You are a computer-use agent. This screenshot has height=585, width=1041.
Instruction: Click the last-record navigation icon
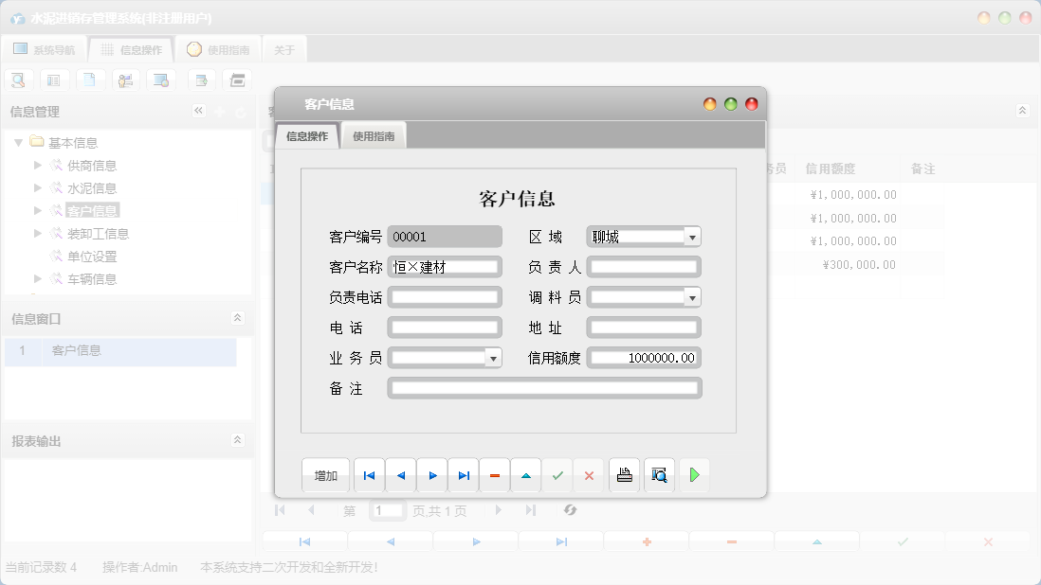point(464,474)
